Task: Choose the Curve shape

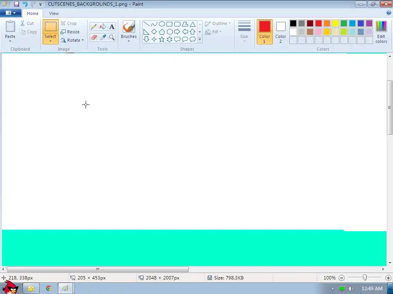Action: tap(154, 24)
